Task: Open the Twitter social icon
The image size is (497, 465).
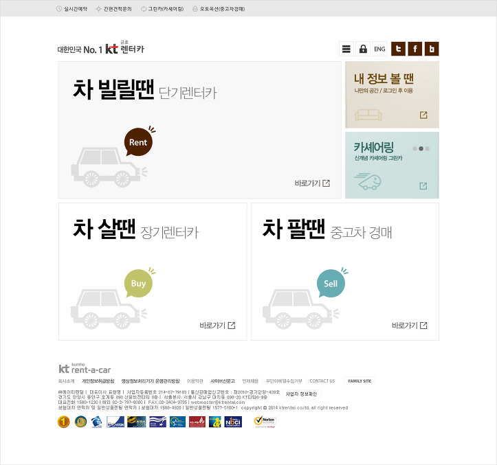Action: coord(398,49)
